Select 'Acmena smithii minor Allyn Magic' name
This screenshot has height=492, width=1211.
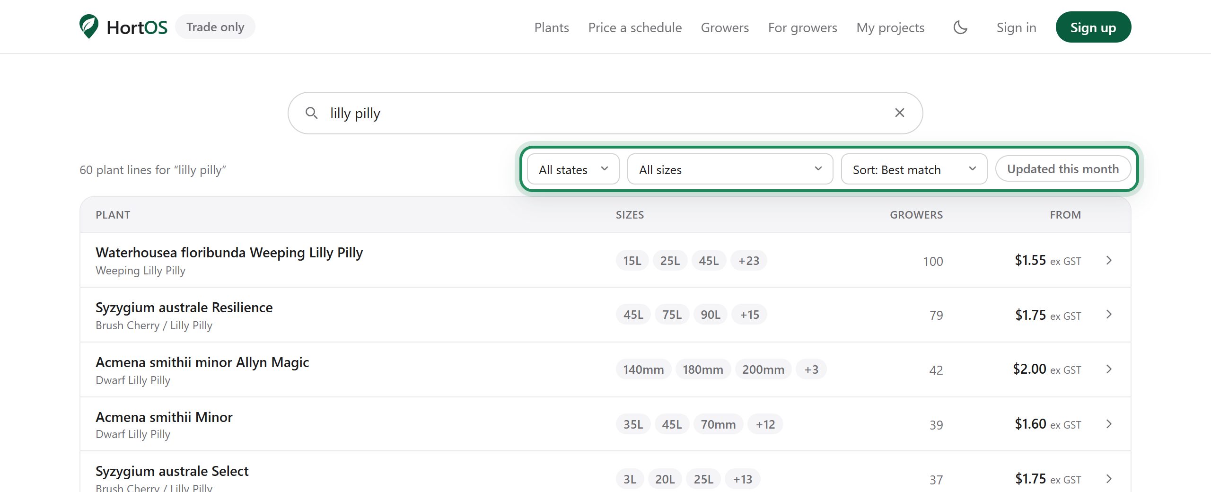point(202,362)
